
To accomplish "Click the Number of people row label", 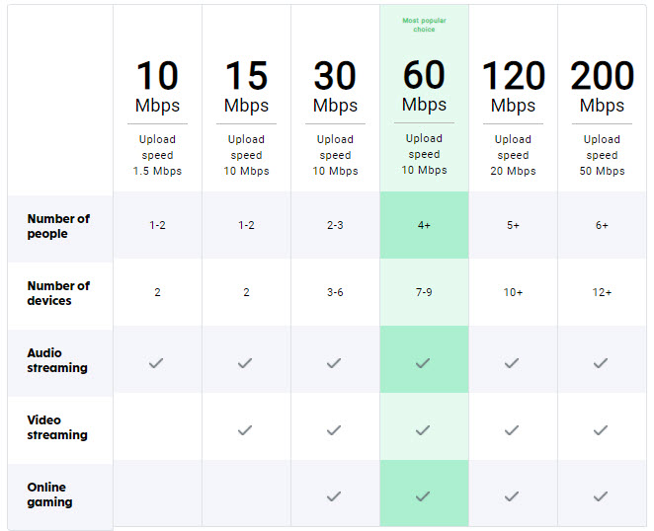I will point(58,226).
